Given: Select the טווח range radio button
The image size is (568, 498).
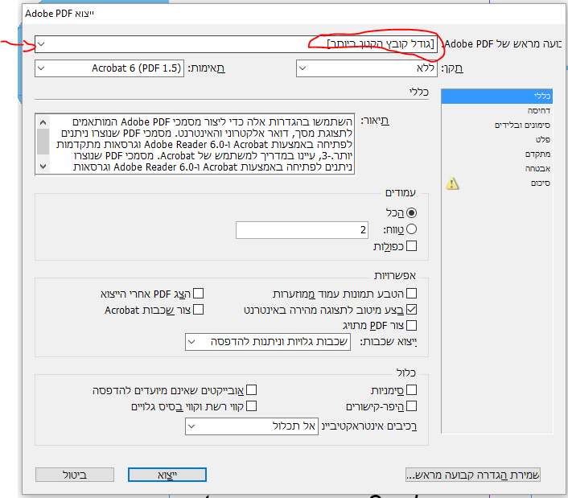Looking at the screenshot, I should (411, 229).
